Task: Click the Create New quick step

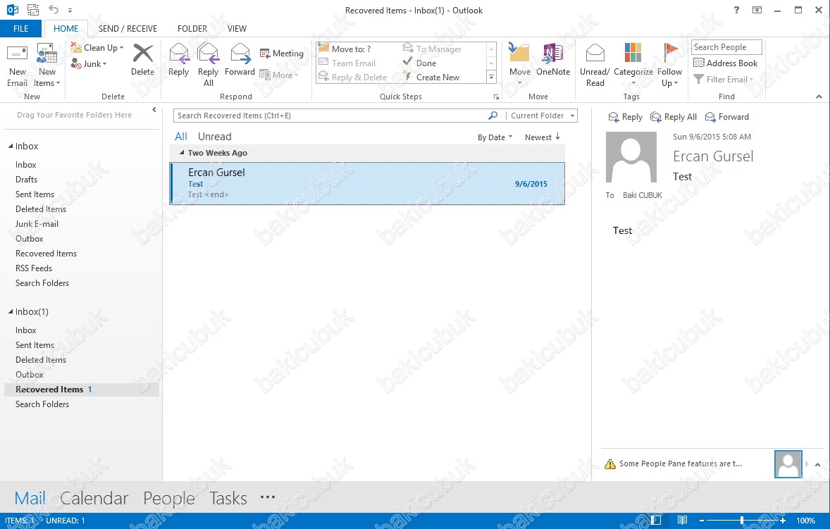Action: pos(432,77)
